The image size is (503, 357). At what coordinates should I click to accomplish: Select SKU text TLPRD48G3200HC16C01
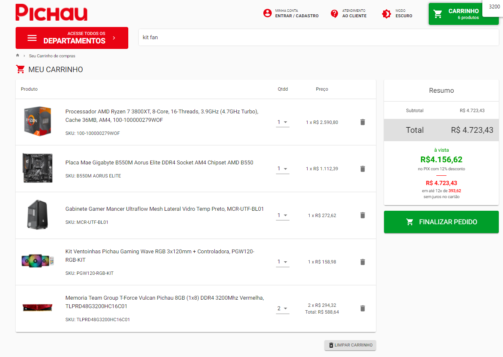pyautogui.click(x=103, y=320)
